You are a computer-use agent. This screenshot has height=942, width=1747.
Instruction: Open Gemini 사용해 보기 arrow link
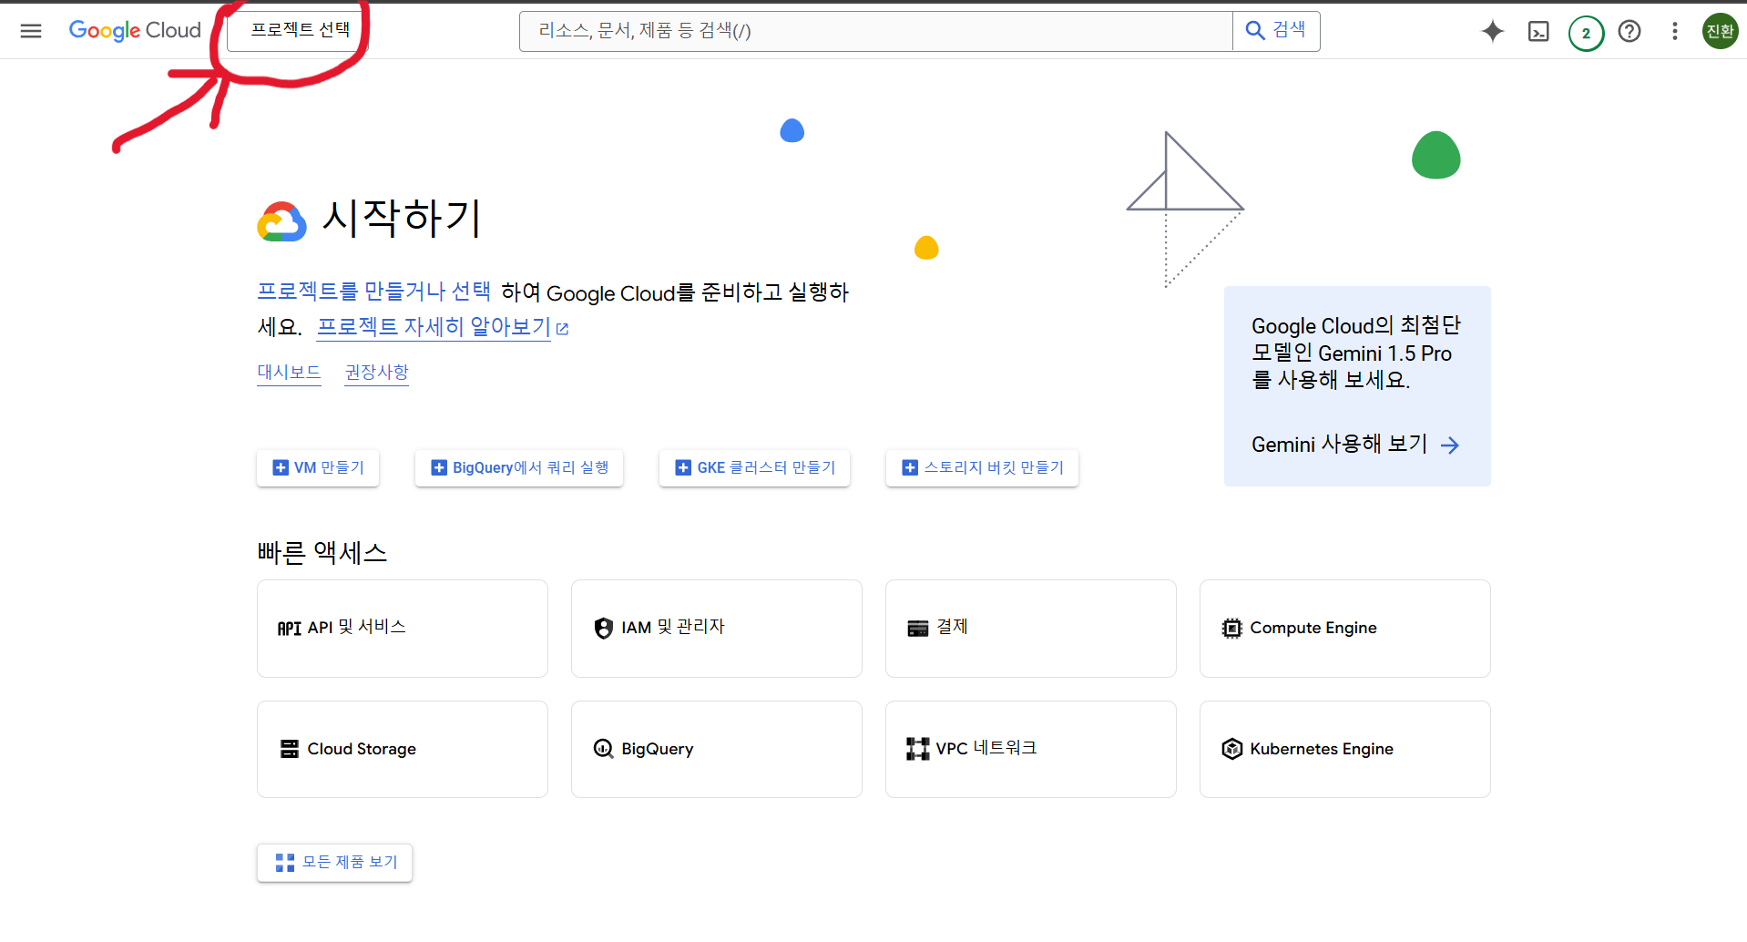(x=1354, y=445)
